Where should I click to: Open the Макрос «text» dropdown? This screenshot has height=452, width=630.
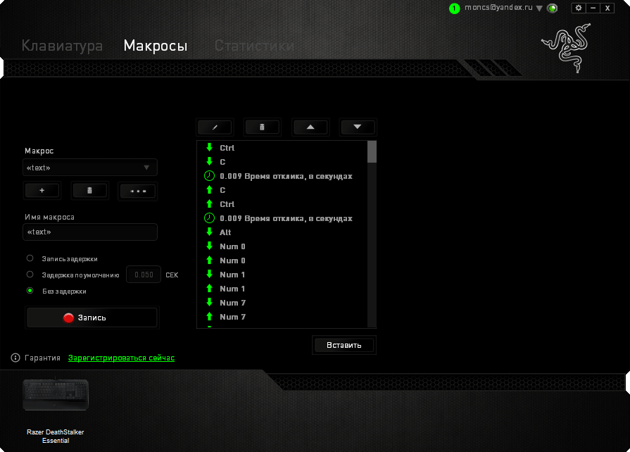point(89,168)
